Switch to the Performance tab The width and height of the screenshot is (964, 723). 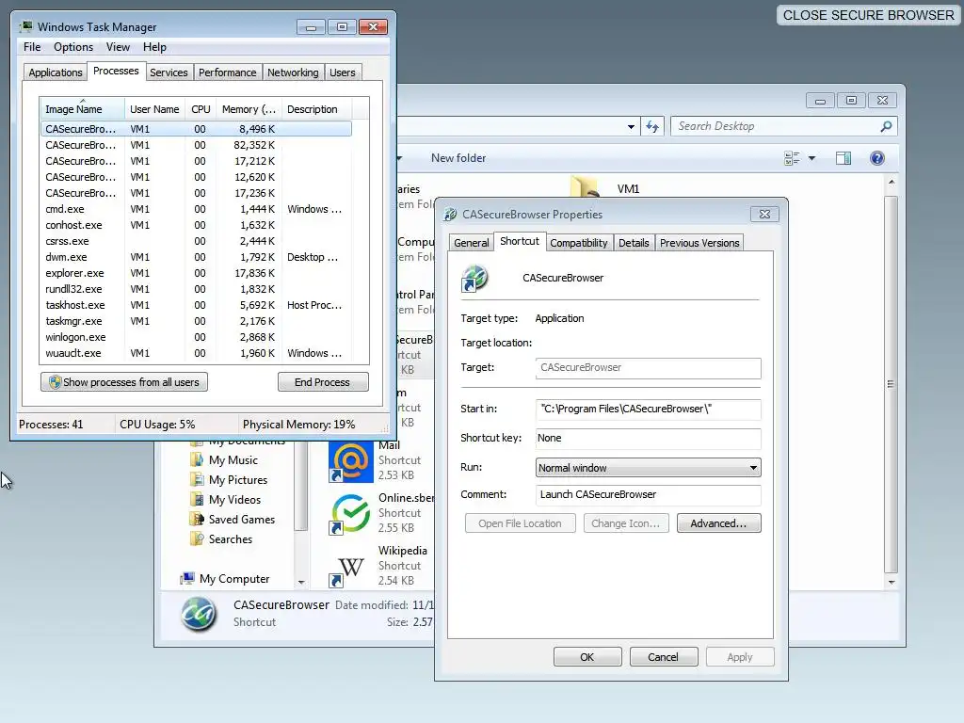click(x=228, y=72)
